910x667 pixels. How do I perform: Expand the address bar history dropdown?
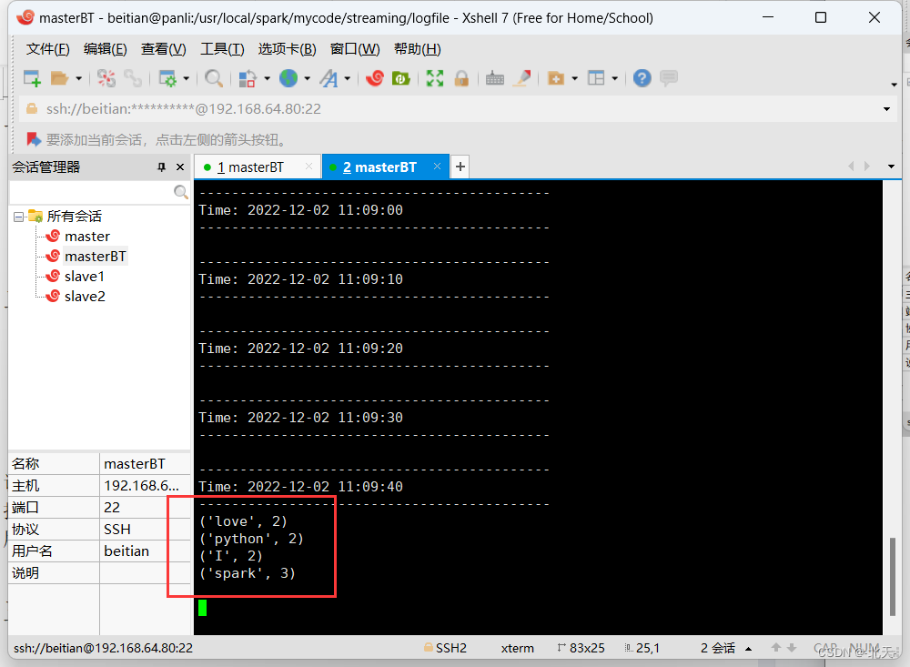pyautogui.click(x=886, y=109)
